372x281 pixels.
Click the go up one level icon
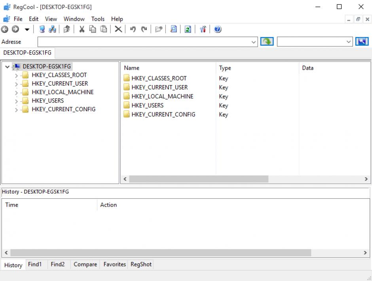[66, 29]
